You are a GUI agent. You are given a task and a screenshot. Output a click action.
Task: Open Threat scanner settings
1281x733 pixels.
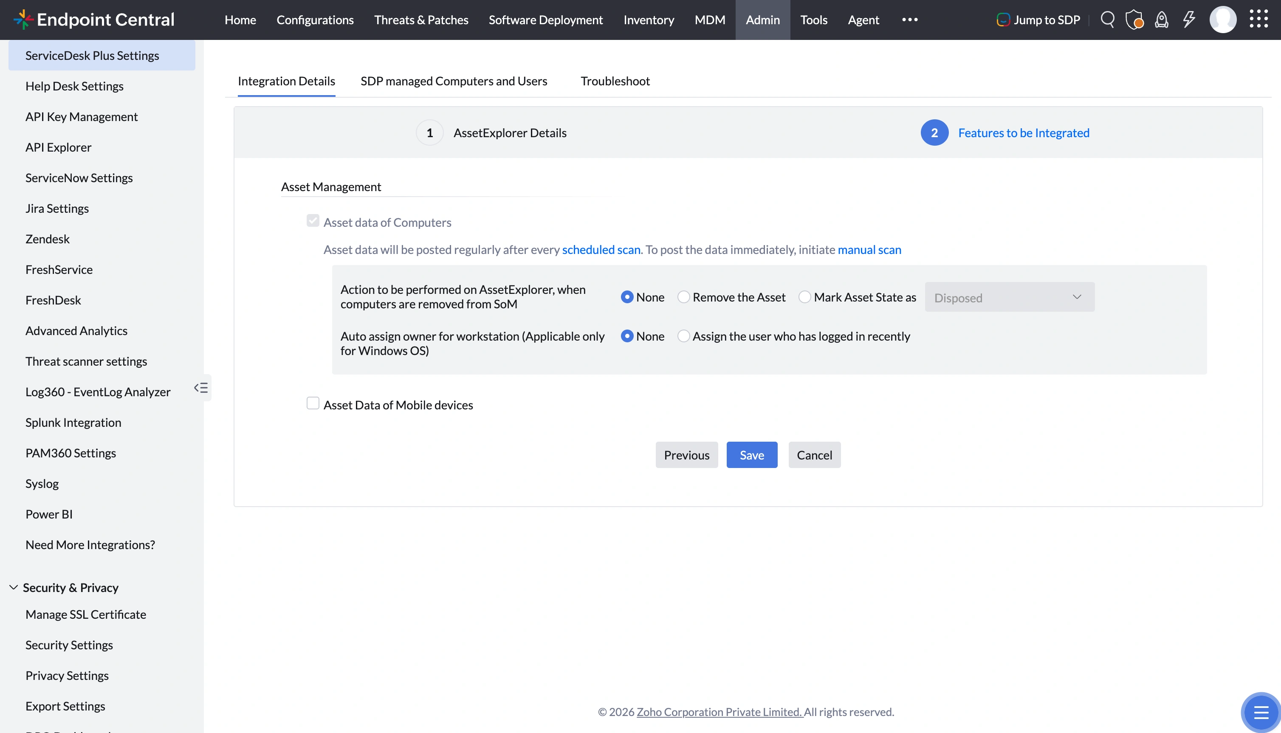click(86, 361)
